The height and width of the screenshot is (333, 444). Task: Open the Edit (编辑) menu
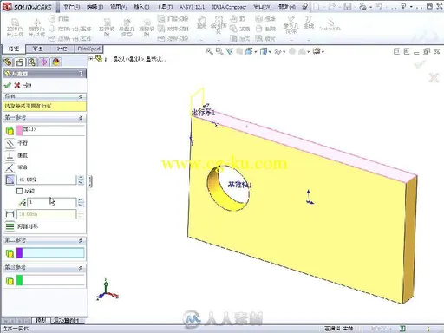pyautogui.click(x=95, y=6)
